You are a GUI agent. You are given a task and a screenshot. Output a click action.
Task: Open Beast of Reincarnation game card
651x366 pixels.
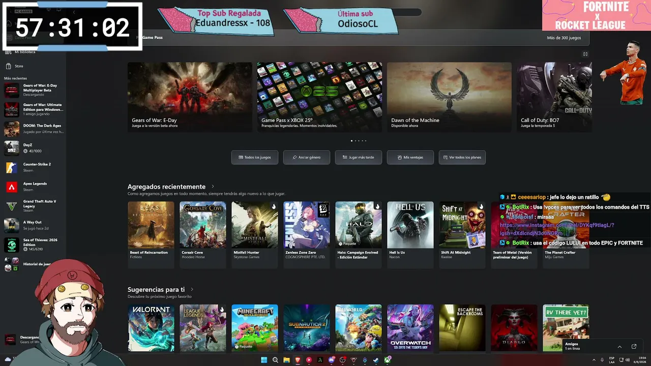(151, 234)
